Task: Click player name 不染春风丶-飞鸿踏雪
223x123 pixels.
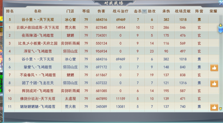Action: tap(38, 75)
